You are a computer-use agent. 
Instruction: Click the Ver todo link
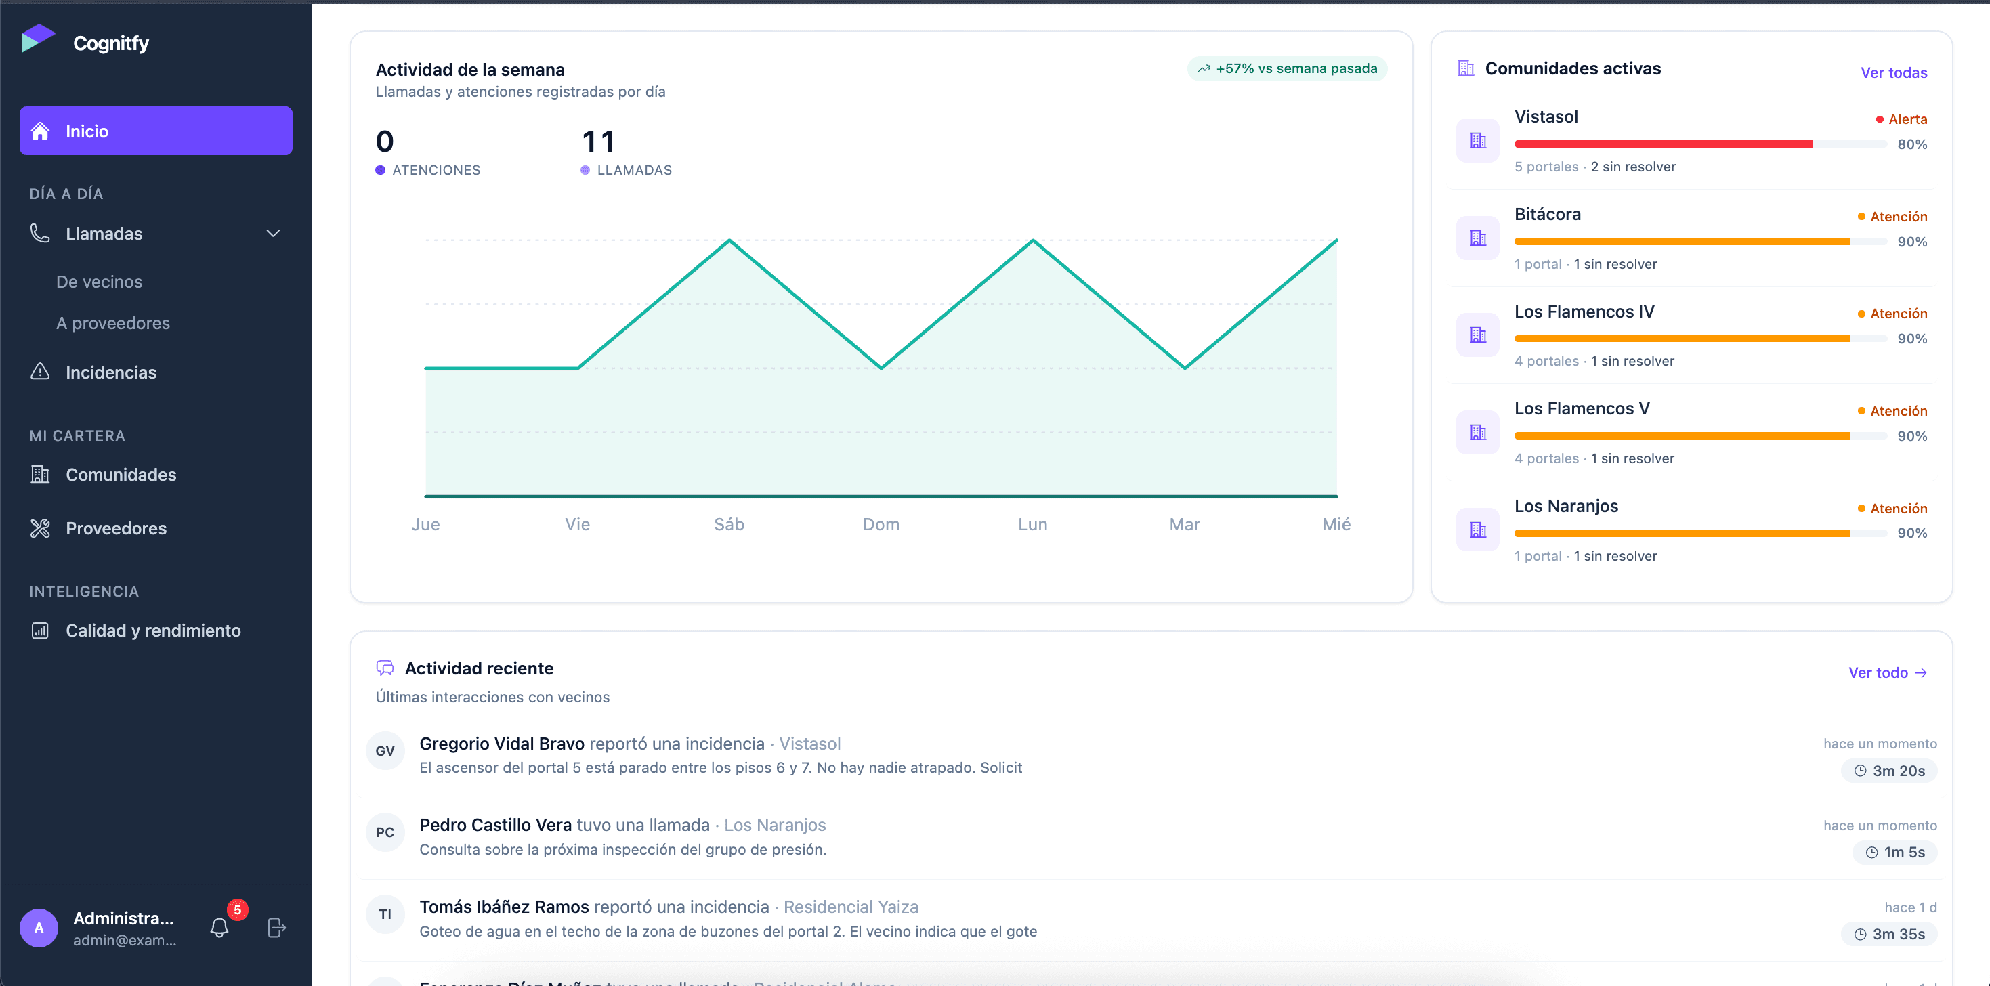coord(1887,672)
